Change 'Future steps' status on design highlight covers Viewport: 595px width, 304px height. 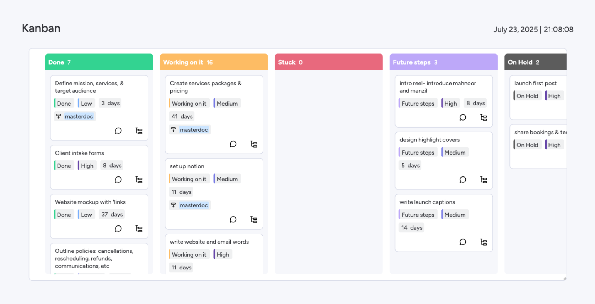point(418,153)
